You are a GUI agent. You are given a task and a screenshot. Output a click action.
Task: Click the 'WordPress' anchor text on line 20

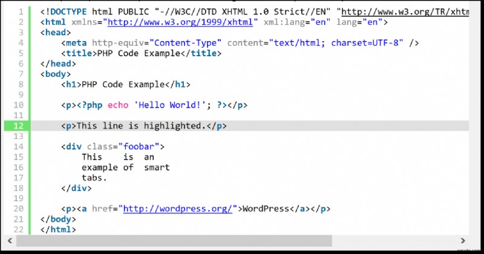coord(266,209)
